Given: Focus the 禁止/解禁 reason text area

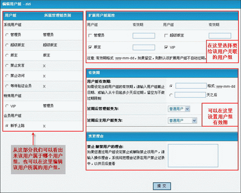Looking at the screenshot, I should pyautogui.click(x=193, y=155).
